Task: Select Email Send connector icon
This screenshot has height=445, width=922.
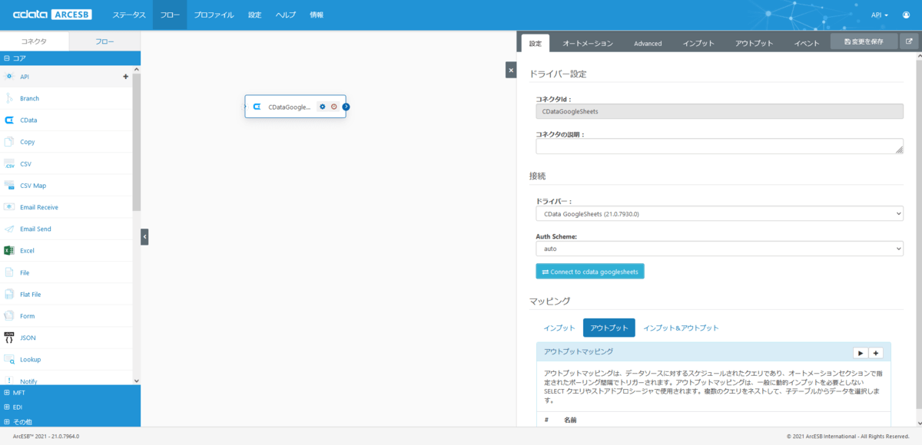Action: coord(9,229)
